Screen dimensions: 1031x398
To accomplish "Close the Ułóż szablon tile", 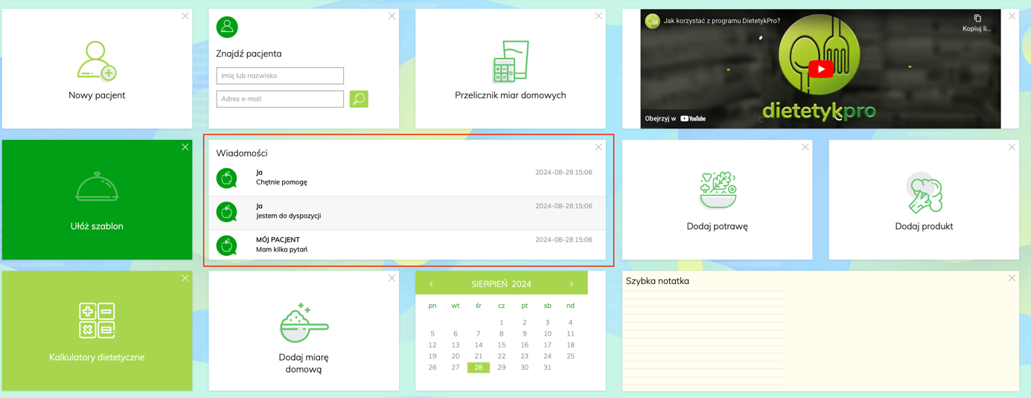I will (x=185, y=147).
